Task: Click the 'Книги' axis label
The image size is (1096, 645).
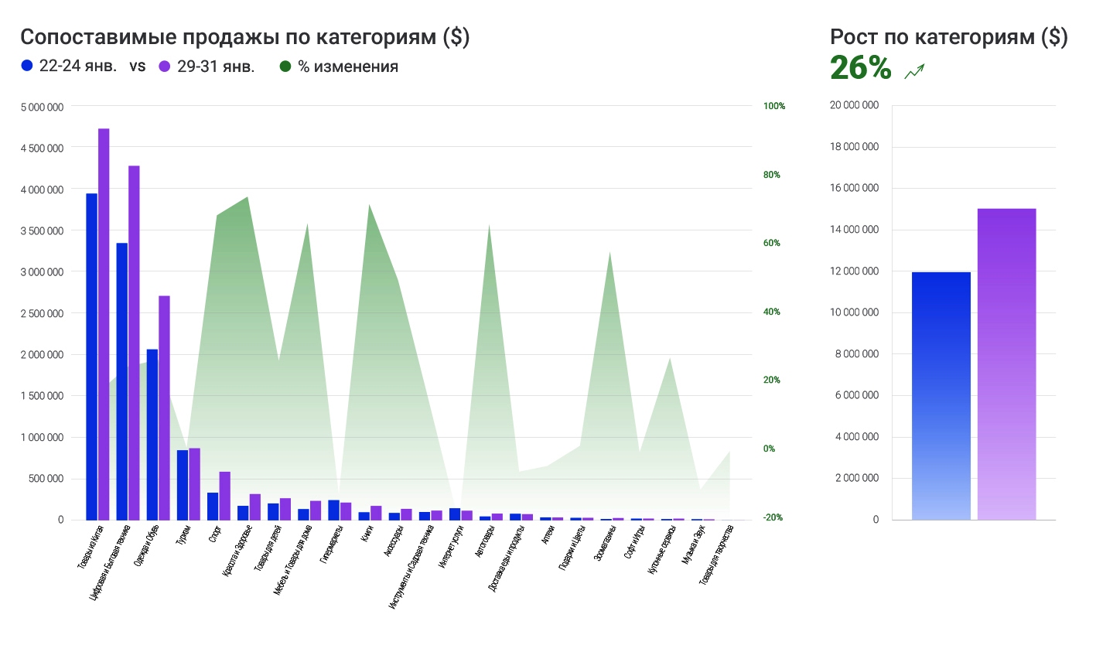Action: click(367, 534)
